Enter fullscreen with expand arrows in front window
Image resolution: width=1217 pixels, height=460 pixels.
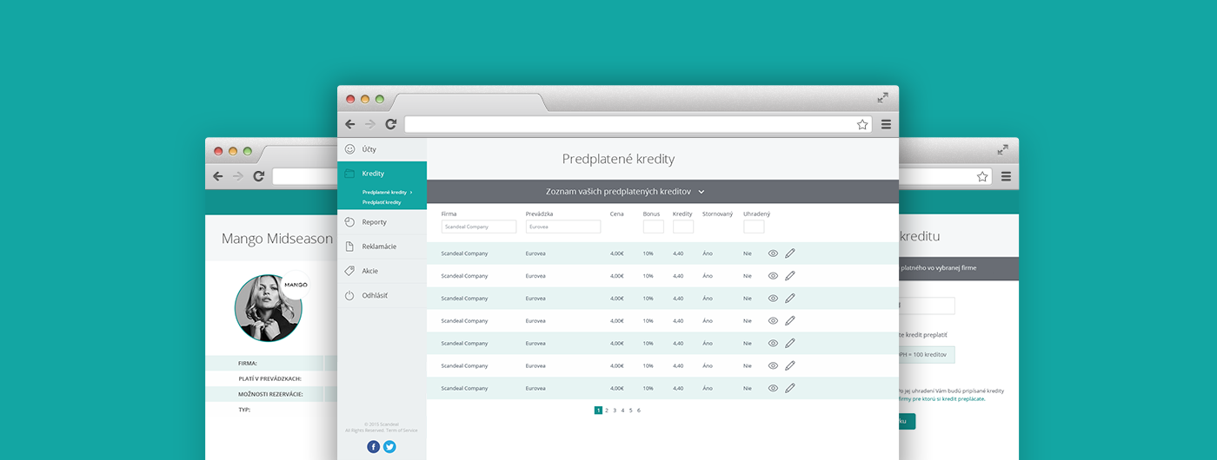pos(882,98)
